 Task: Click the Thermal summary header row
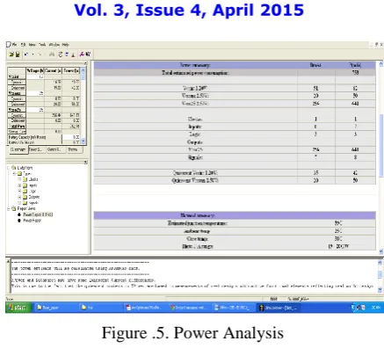tap(235, 215)
